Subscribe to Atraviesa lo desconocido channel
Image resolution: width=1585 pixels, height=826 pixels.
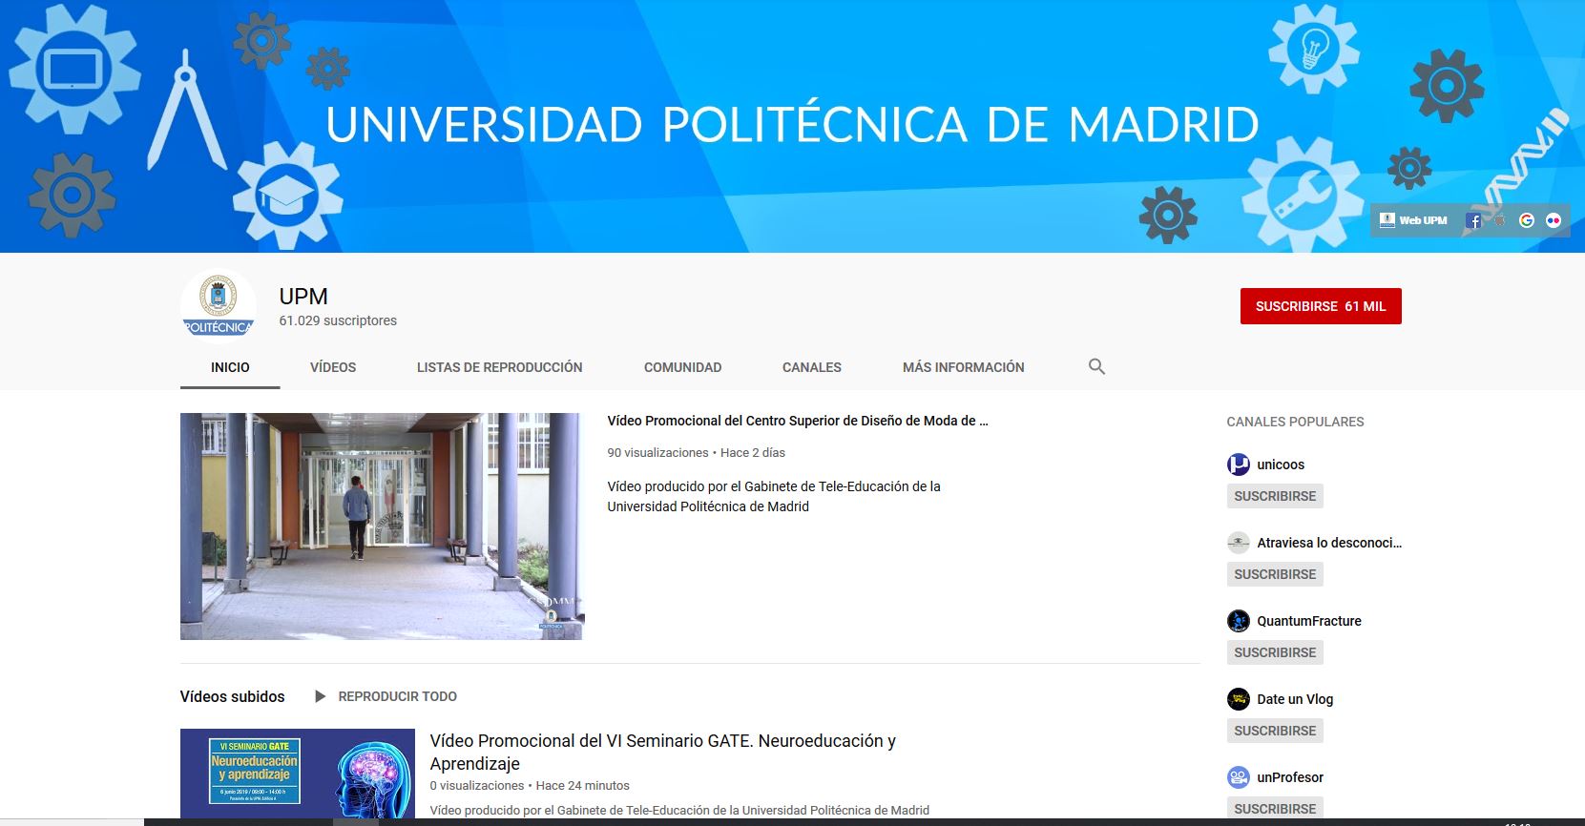1275,574
